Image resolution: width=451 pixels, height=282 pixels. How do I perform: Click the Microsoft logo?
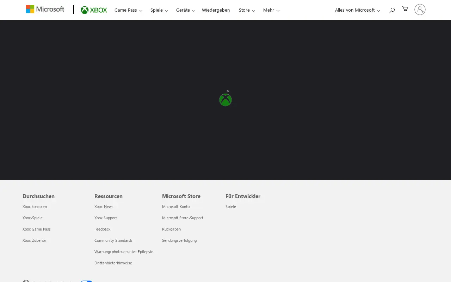coord(45,9)
